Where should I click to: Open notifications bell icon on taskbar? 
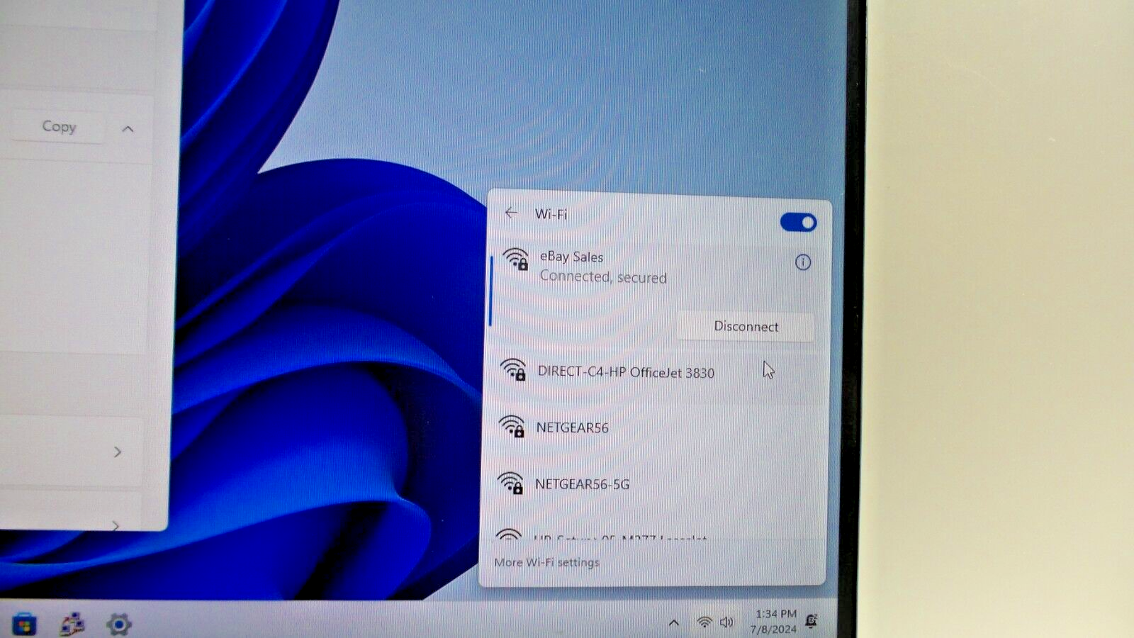[x=812, y=622]
